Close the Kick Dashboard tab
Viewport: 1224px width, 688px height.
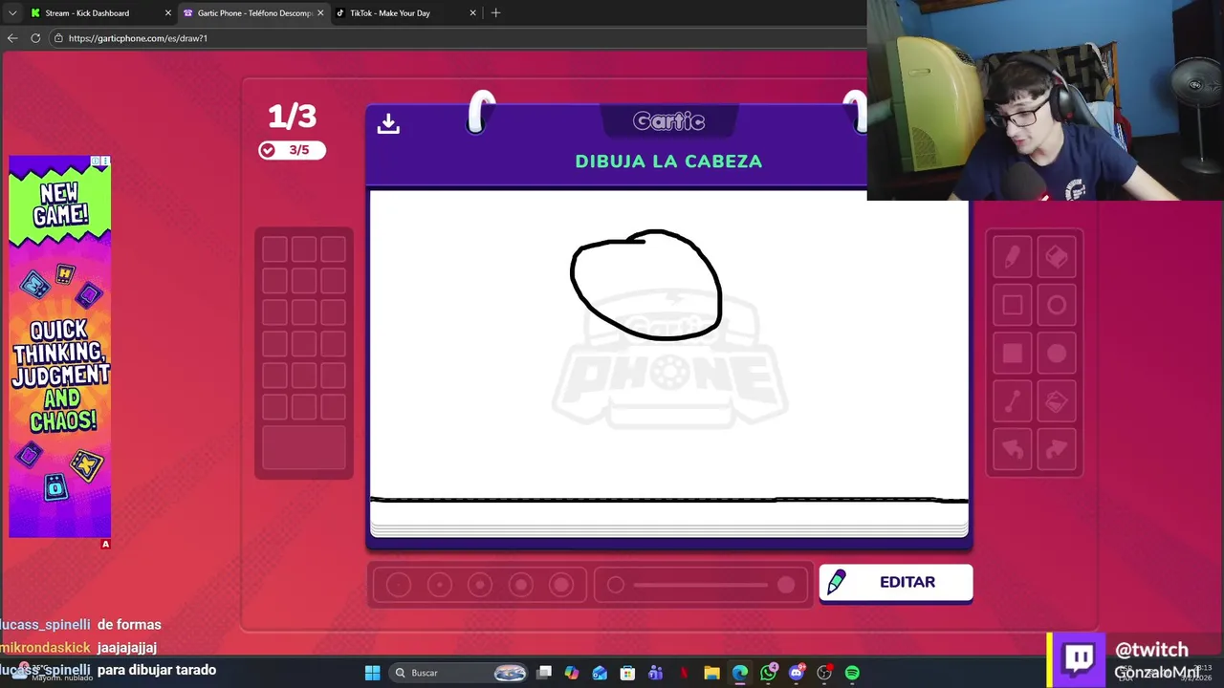[x=168, y=13]
